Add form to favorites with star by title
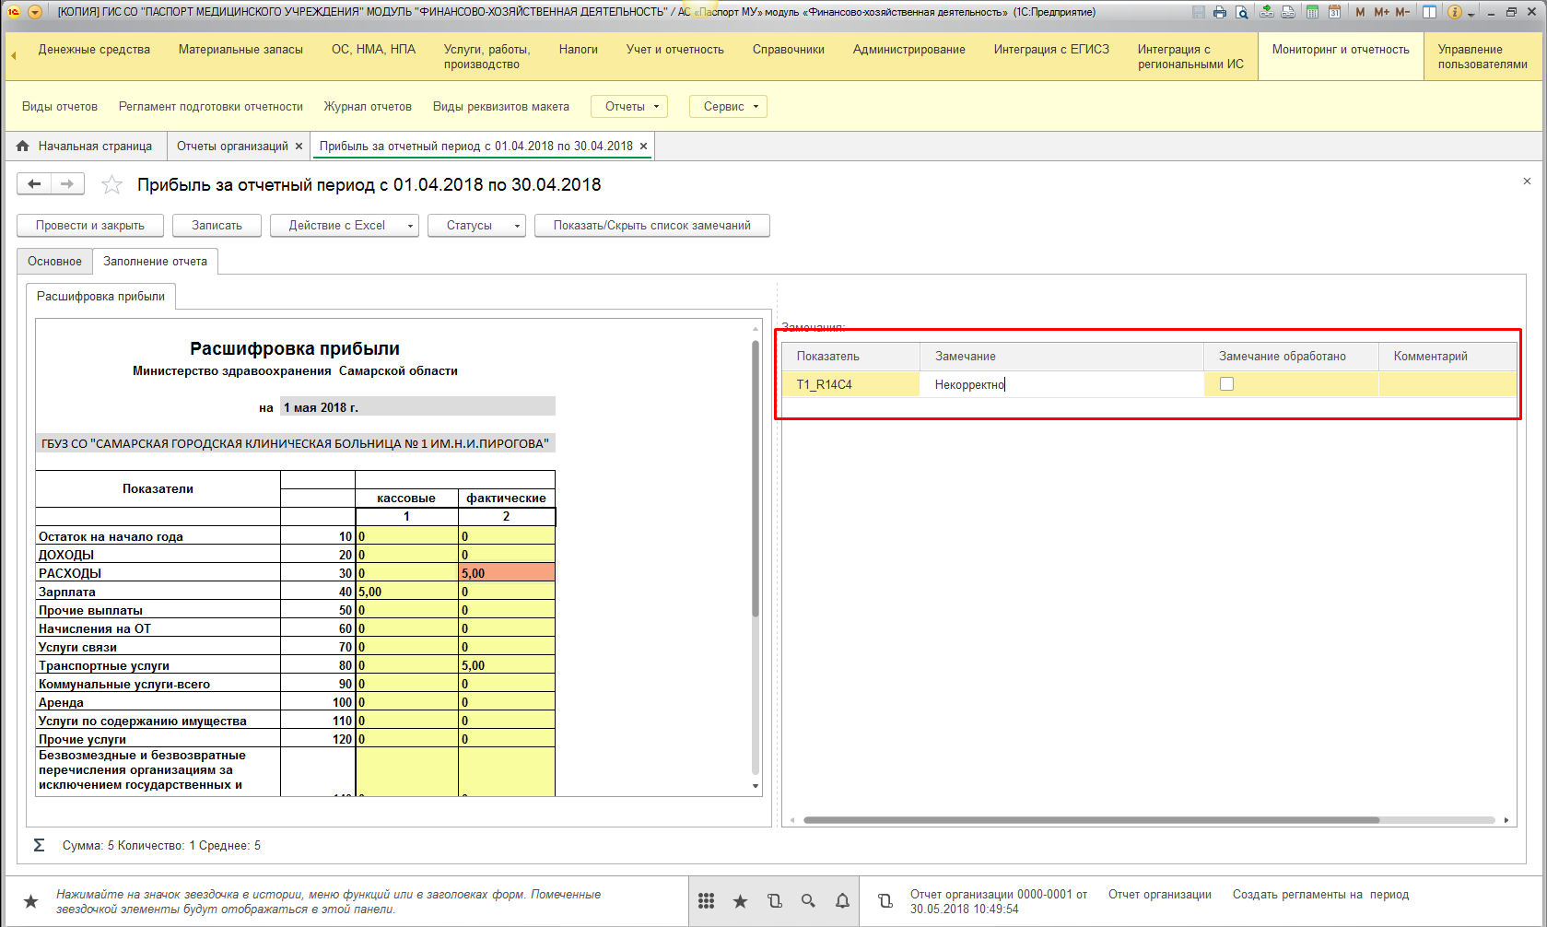 pos(111,185)
